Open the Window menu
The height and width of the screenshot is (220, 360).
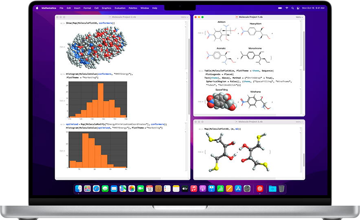point(145,8)
